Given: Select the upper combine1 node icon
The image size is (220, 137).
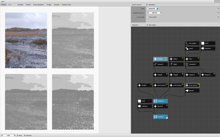Looking at the screenshot, I should 155,101.
